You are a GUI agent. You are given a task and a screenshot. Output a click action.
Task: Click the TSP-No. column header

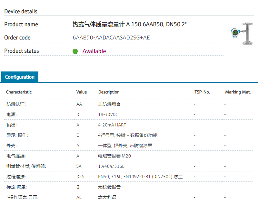point(202,92)
